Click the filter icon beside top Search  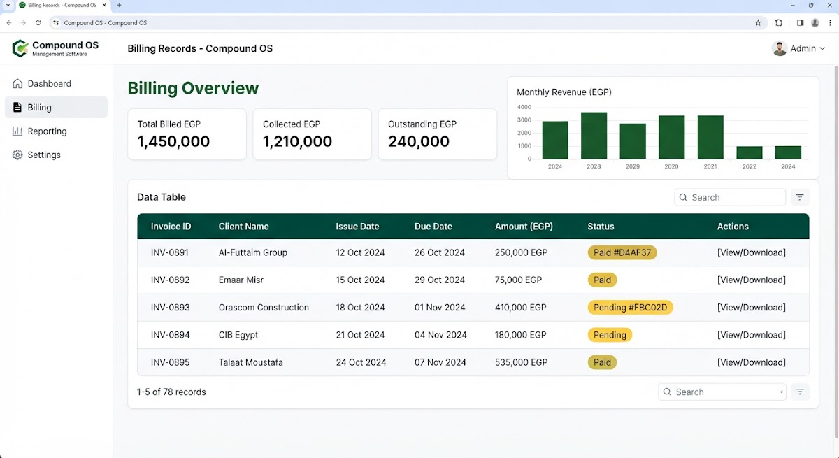coord(800,197)
